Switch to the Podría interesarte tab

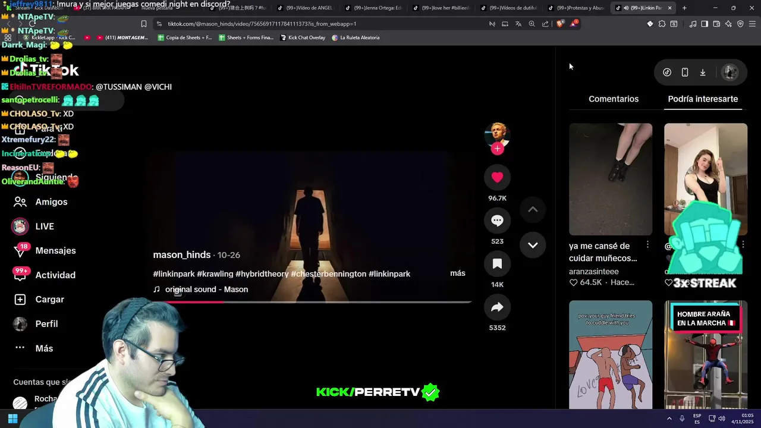click(x=703, y=99)
